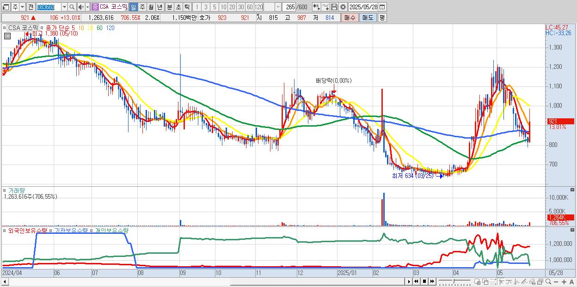This screenshot has width=577, height=287.
Task: Zoom out with the minus icon
Action: point(556,281)
